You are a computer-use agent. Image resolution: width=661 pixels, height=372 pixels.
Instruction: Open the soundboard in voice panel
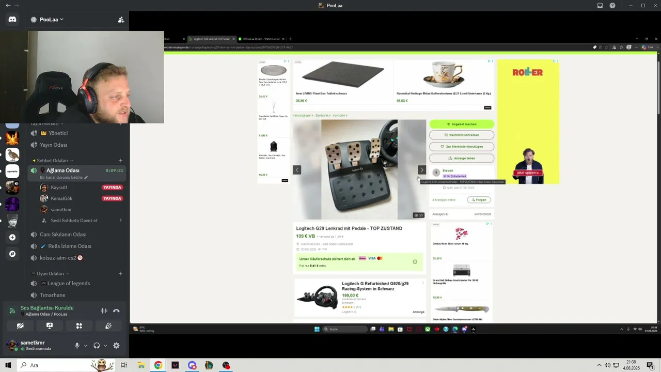(108, 326)
